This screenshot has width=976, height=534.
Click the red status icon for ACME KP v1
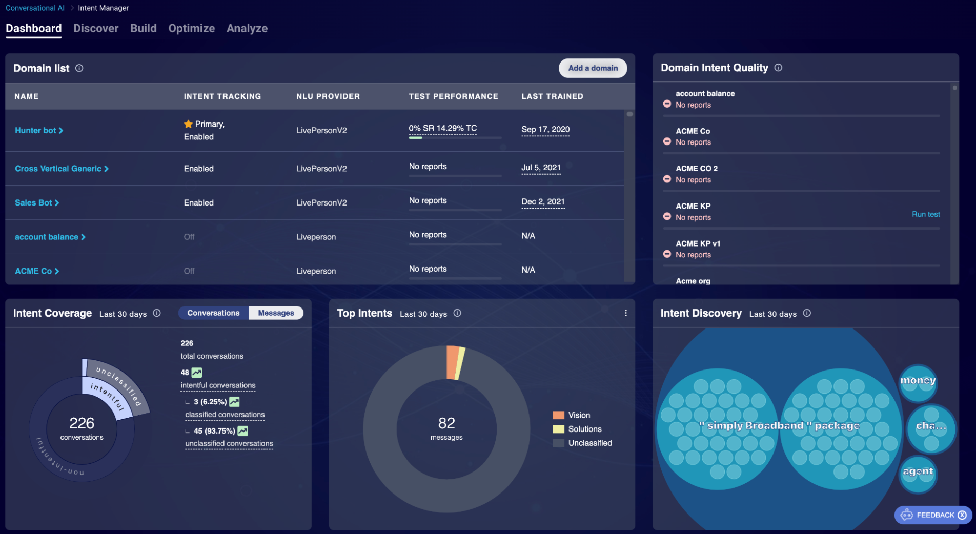(667, 254)
